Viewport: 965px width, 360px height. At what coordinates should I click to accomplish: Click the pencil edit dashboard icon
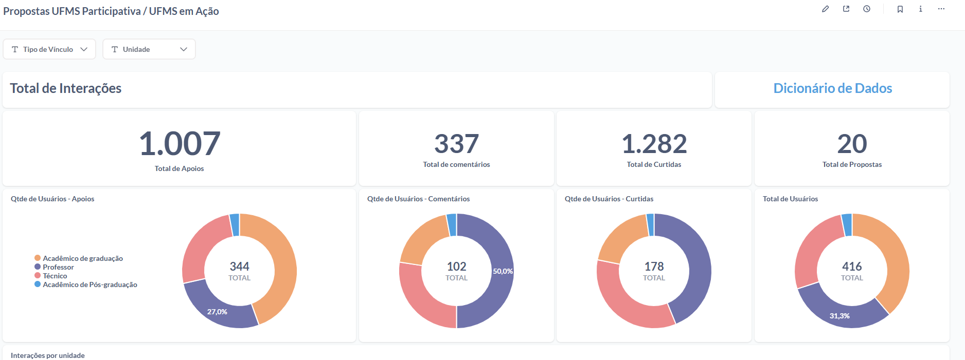pyautogui.click(x=825, y=9)
